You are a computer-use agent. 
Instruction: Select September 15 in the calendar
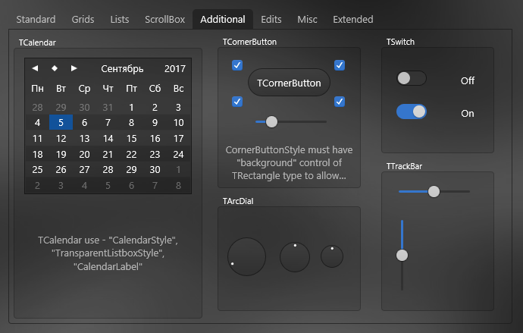click(131, 139)
